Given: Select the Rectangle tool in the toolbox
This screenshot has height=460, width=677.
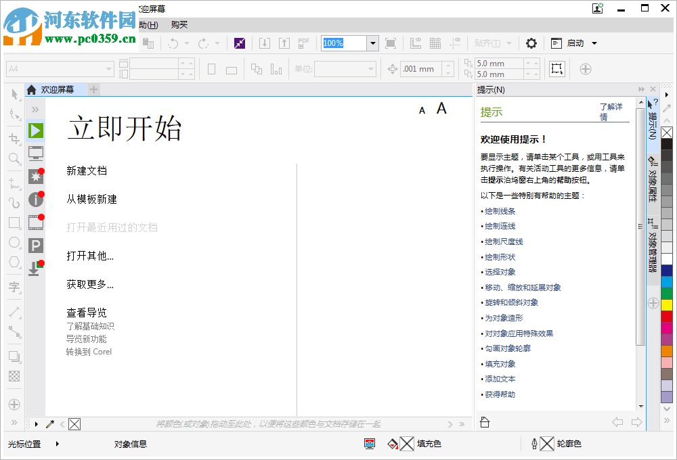Looking at the screenshot, I should (14, 223).
